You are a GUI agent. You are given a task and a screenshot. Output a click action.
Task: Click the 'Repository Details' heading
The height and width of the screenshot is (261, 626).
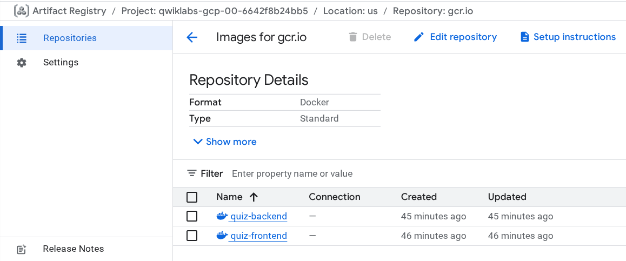pyautogui.click(x=249, y=80)
